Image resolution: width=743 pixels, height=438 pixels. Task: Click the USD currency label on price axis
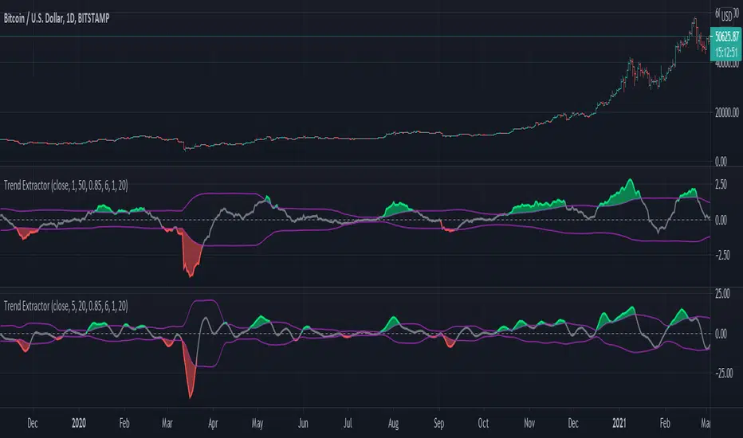tap(726, 17)
